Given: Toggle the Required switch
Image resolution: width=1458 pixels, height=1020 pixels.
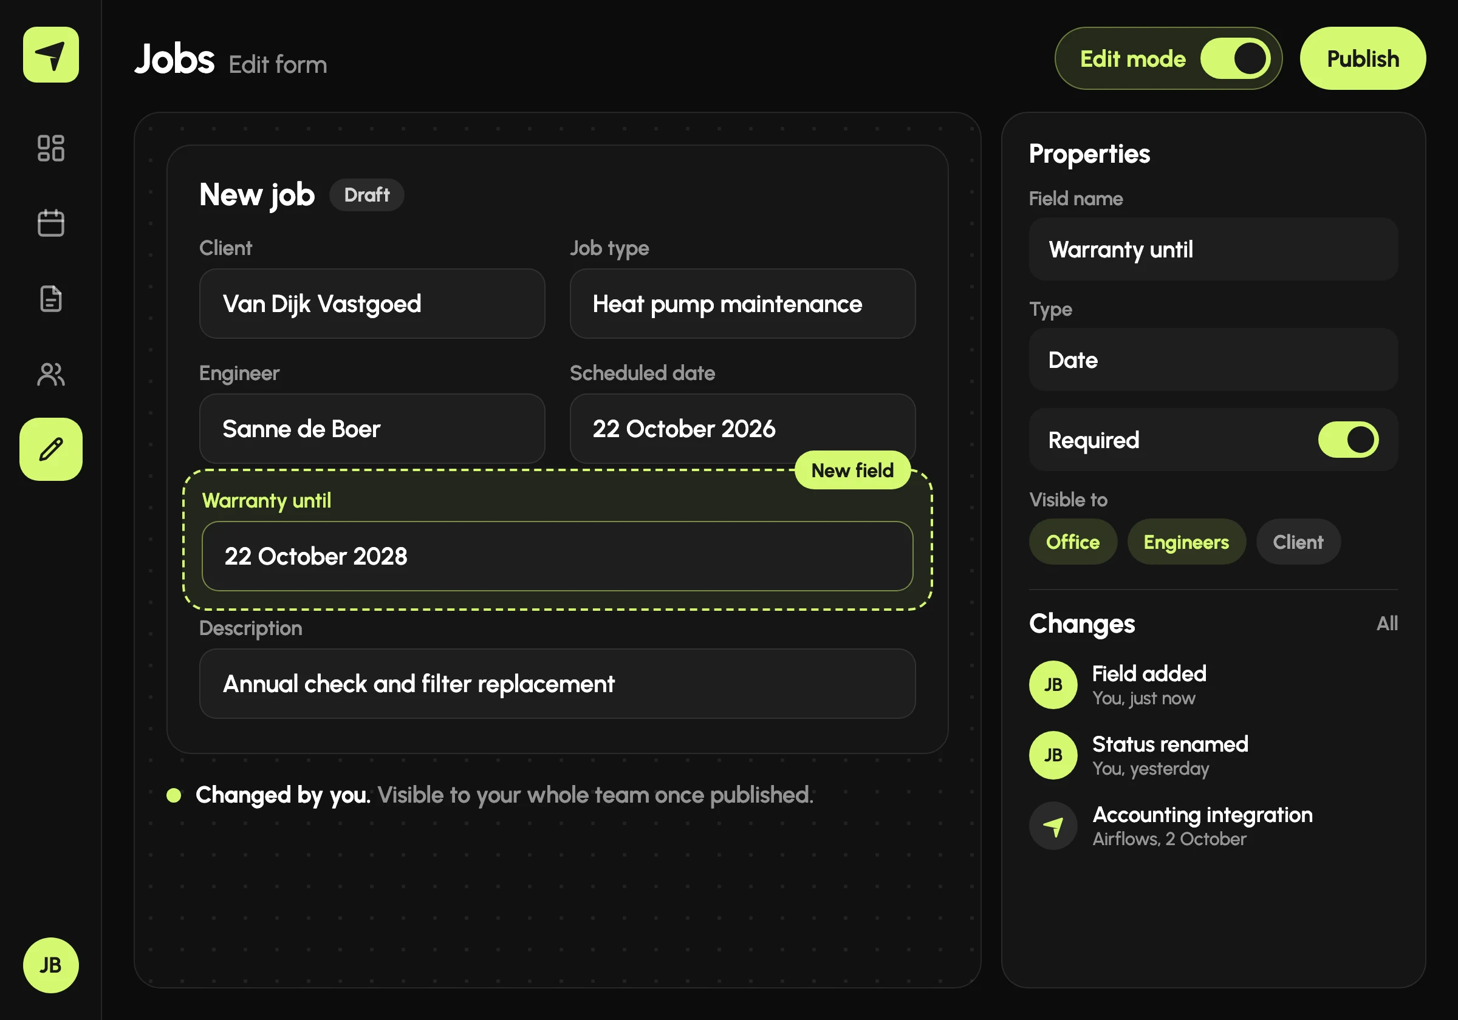Looking at the screenshot, I should 1347,439.
